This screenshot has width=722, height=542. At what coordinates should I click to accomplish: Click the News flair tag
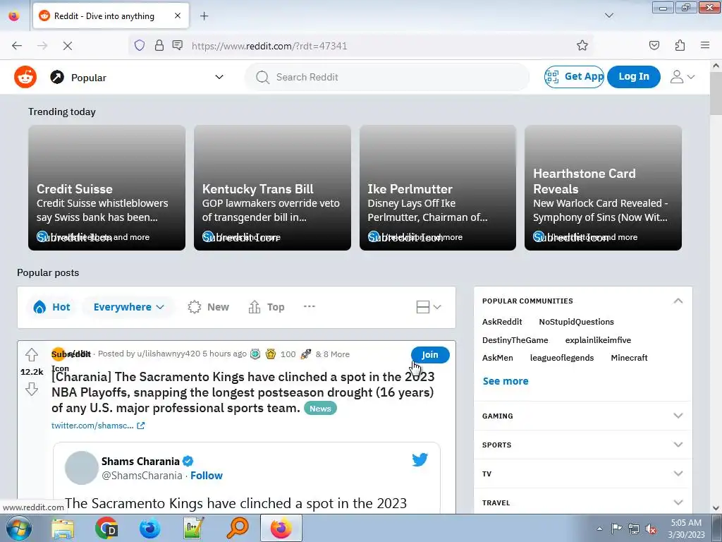(x=320, y=409)
